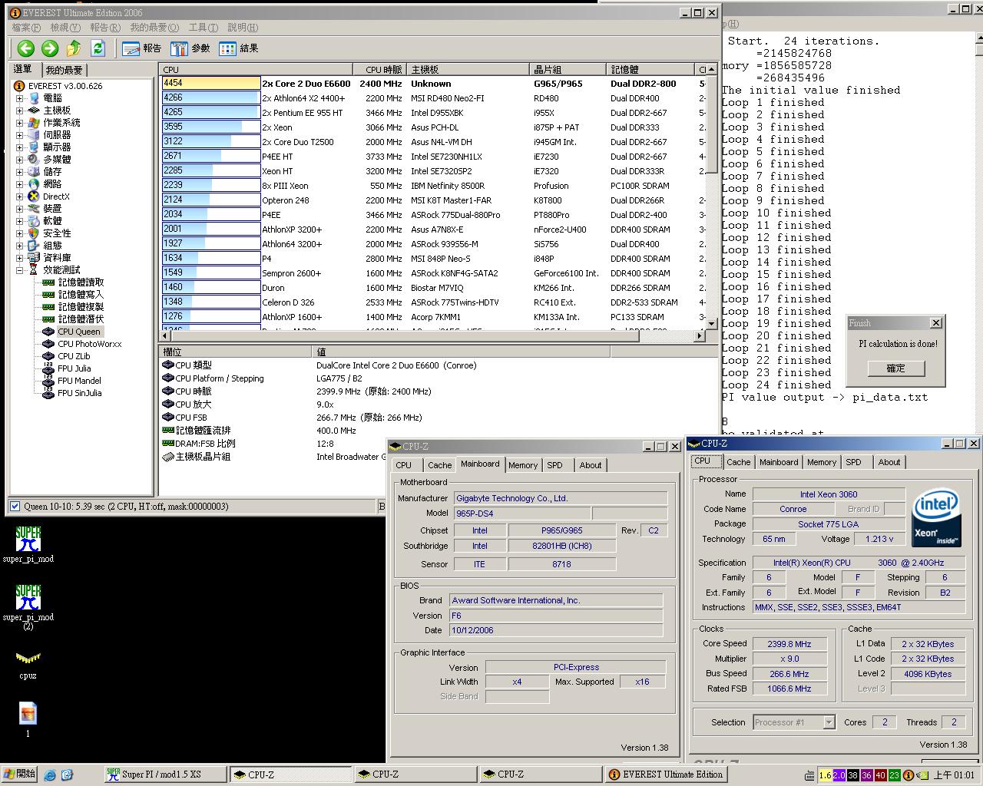Click the 記憶體 column header
The image size is (983, 786).
[x=651, y=70]
